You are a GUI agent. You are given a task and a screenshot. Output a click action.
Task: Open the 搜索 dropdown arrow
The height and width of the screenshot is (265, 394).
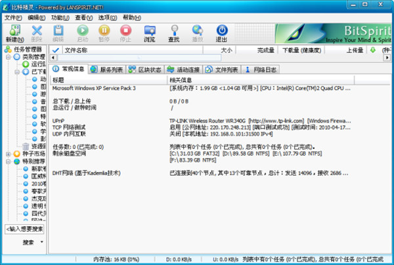(41, 243)
